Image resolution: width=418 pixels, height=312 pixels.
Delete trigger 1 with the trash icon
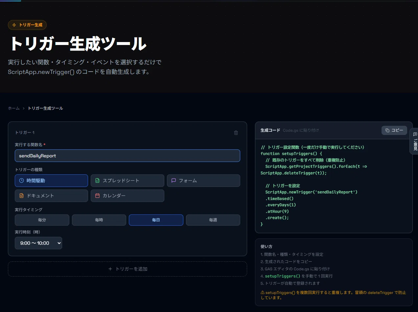[236, 133]
